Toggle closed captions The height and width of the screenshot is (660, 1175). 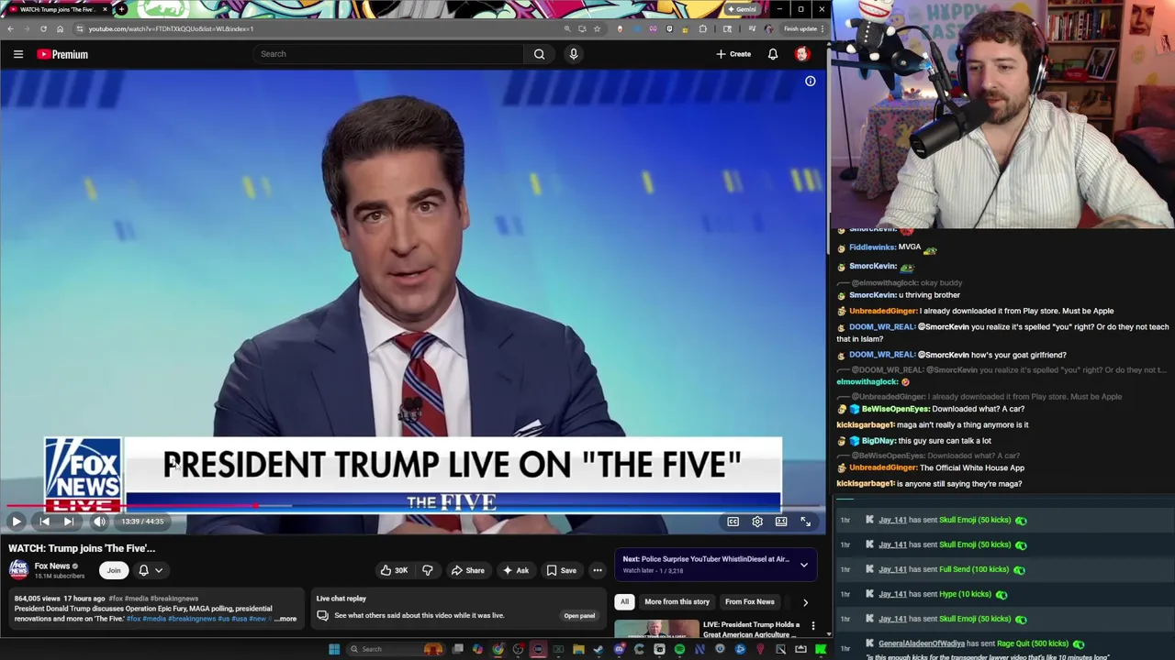pyautogui.click(x=733, y=522)
